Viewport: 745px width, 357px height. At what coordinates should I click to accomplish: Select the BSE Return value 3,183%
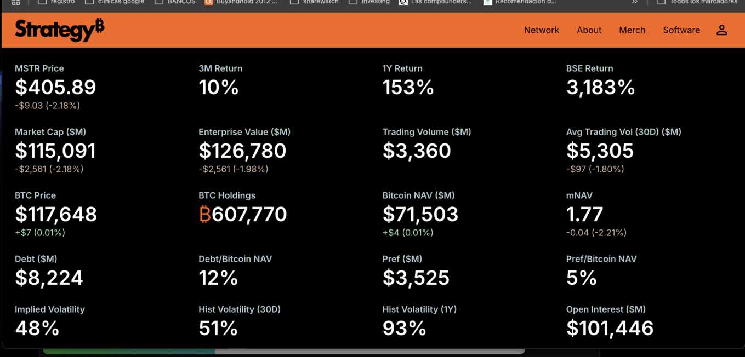pos(600,87)
